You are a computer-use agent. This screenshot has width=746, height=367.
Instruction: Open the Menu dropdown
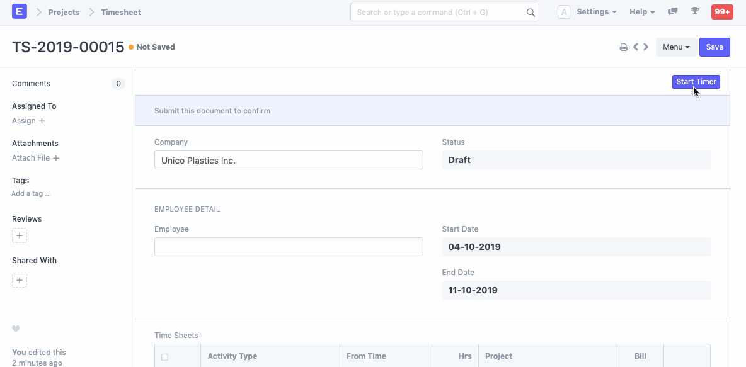click(676, 47)
